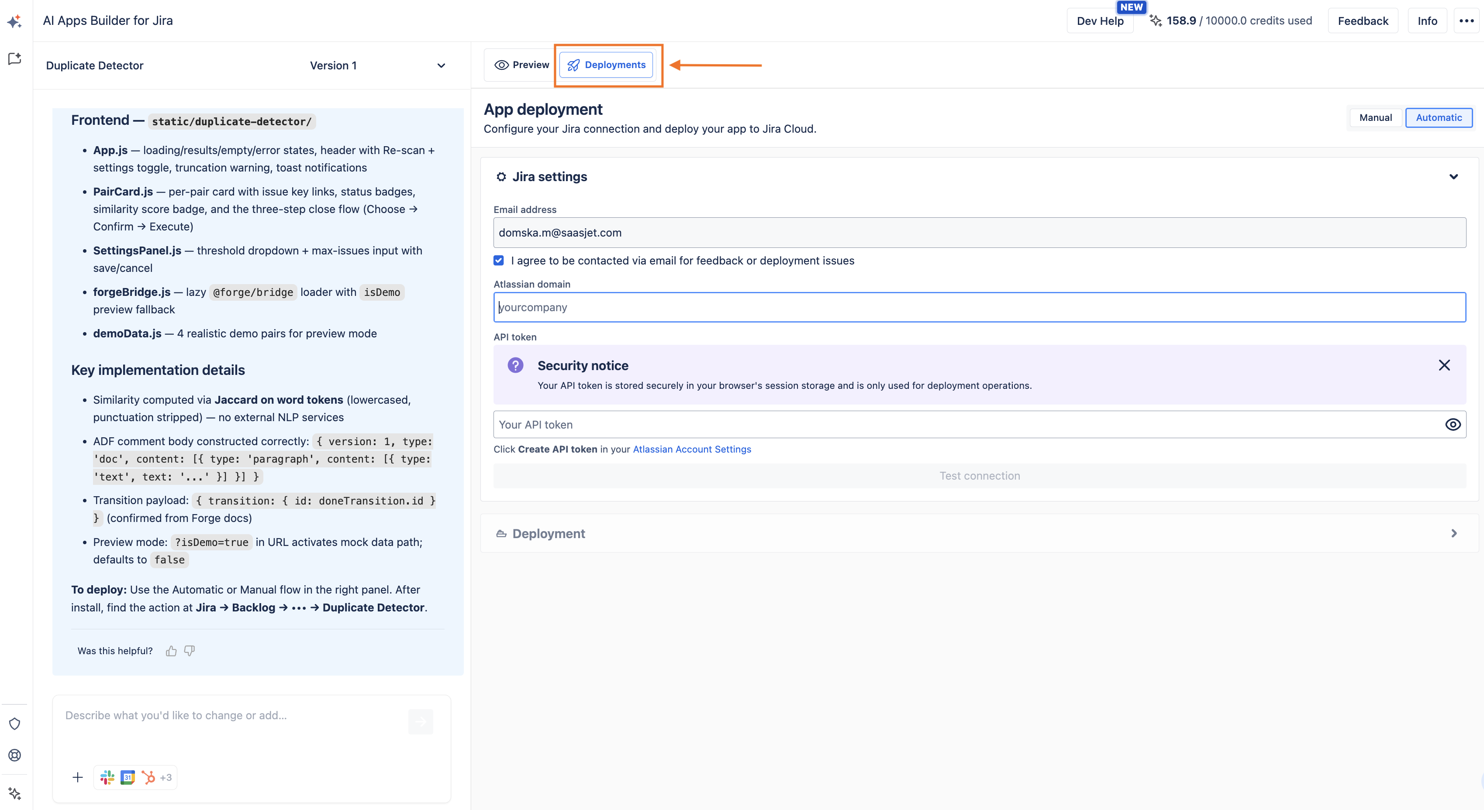Reveal the API token with eye icon
This screenshot has width=1484, height=810.
coord(1453,424)
